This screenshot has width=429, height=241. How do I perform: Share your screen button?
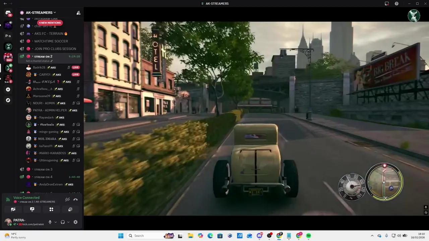[32, 209]
